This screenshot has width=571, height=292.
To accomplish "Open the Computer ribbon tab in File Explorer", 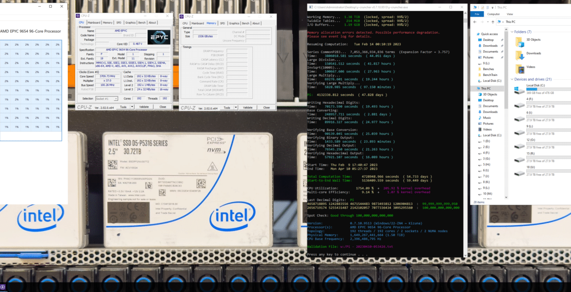I will point(493,14).
